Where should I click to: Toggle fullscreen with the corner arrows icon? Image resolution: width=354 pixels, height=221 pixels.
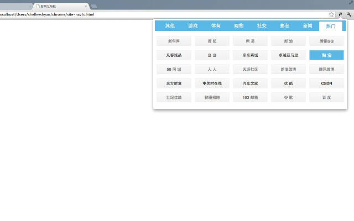click(x=351, y=2)
